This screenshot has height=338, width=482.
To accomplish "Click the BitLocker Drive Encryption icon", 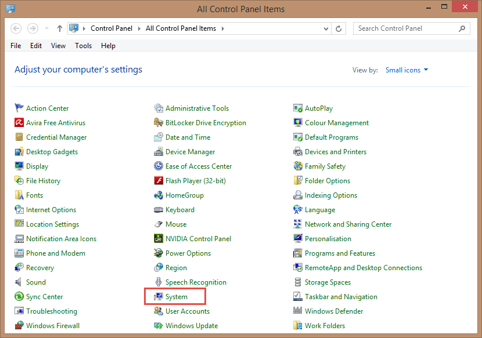I will point(159,122).
